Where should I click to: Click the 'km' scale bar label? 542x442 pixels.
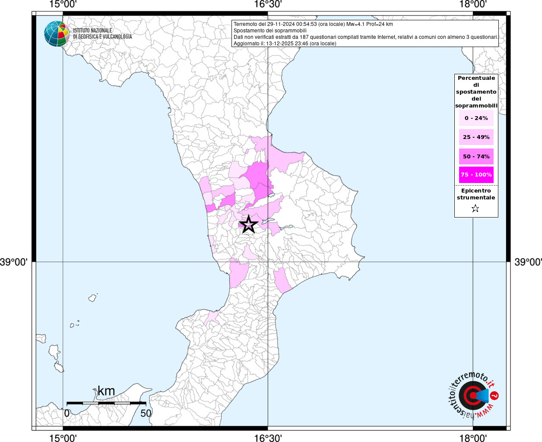click(x=106, y=391)
